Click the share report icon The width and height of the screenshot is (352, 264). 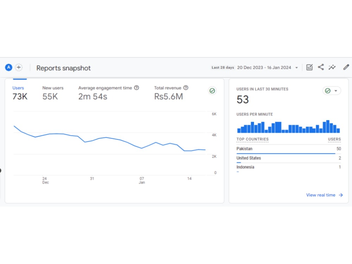[321, 67]
